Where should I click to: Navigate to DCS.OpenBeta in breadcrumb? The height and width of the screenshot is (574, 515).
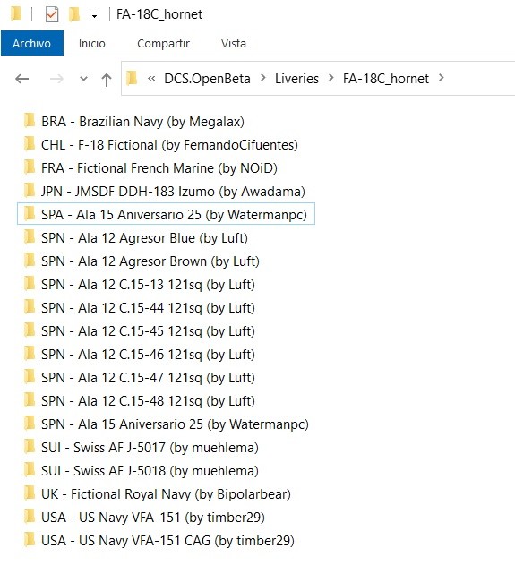point(207,78)
